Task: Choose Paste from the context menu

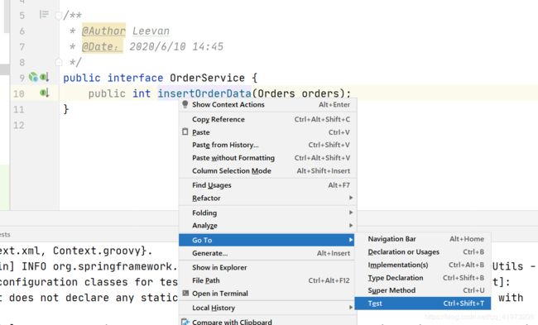Action: (268, 132)
